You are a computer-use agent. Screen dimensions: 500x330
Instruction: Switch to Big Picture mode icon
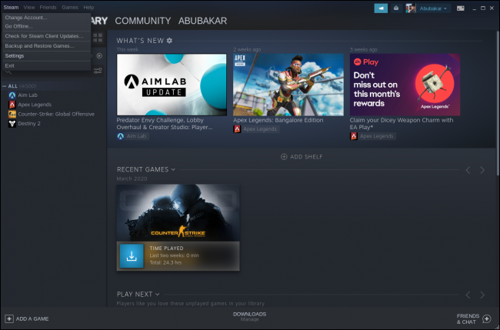[x=460, y=8]
